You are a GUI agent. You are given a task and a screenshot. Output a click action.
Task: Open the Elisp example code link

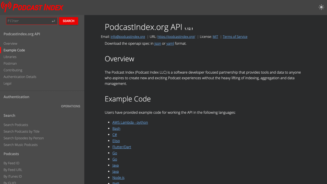116,141
